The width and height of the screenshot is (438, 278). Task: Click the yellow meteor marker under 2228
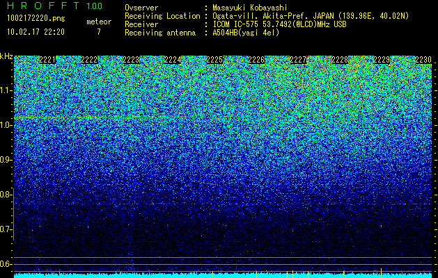343,275
